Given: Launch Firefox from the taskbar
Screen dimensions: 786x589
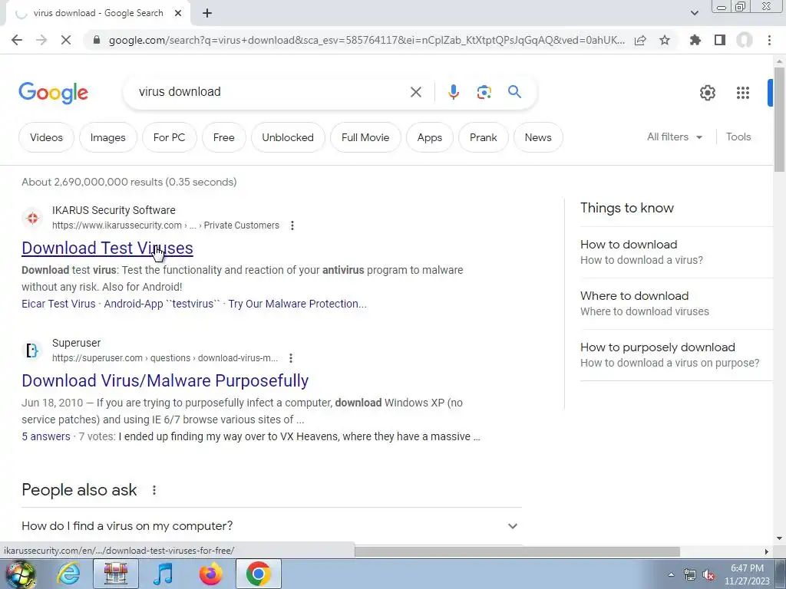Looking at the screenshot, I should tap(210, 574).
